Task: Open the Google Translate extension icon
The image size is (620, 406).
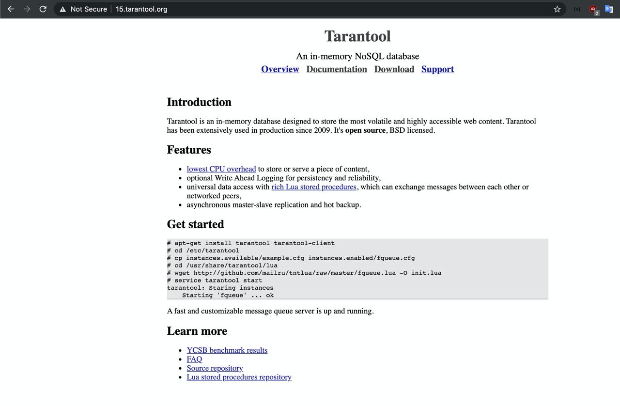Action: coord(609,9)
